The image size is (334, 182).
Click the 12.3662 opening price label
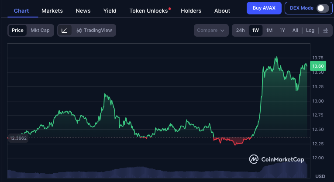click(18, 138)
